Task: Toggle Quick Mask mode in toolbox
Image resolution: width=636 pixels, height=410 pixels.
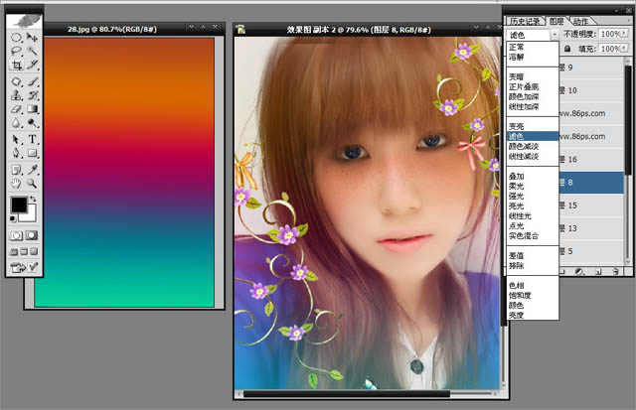Action: [34, 235]
